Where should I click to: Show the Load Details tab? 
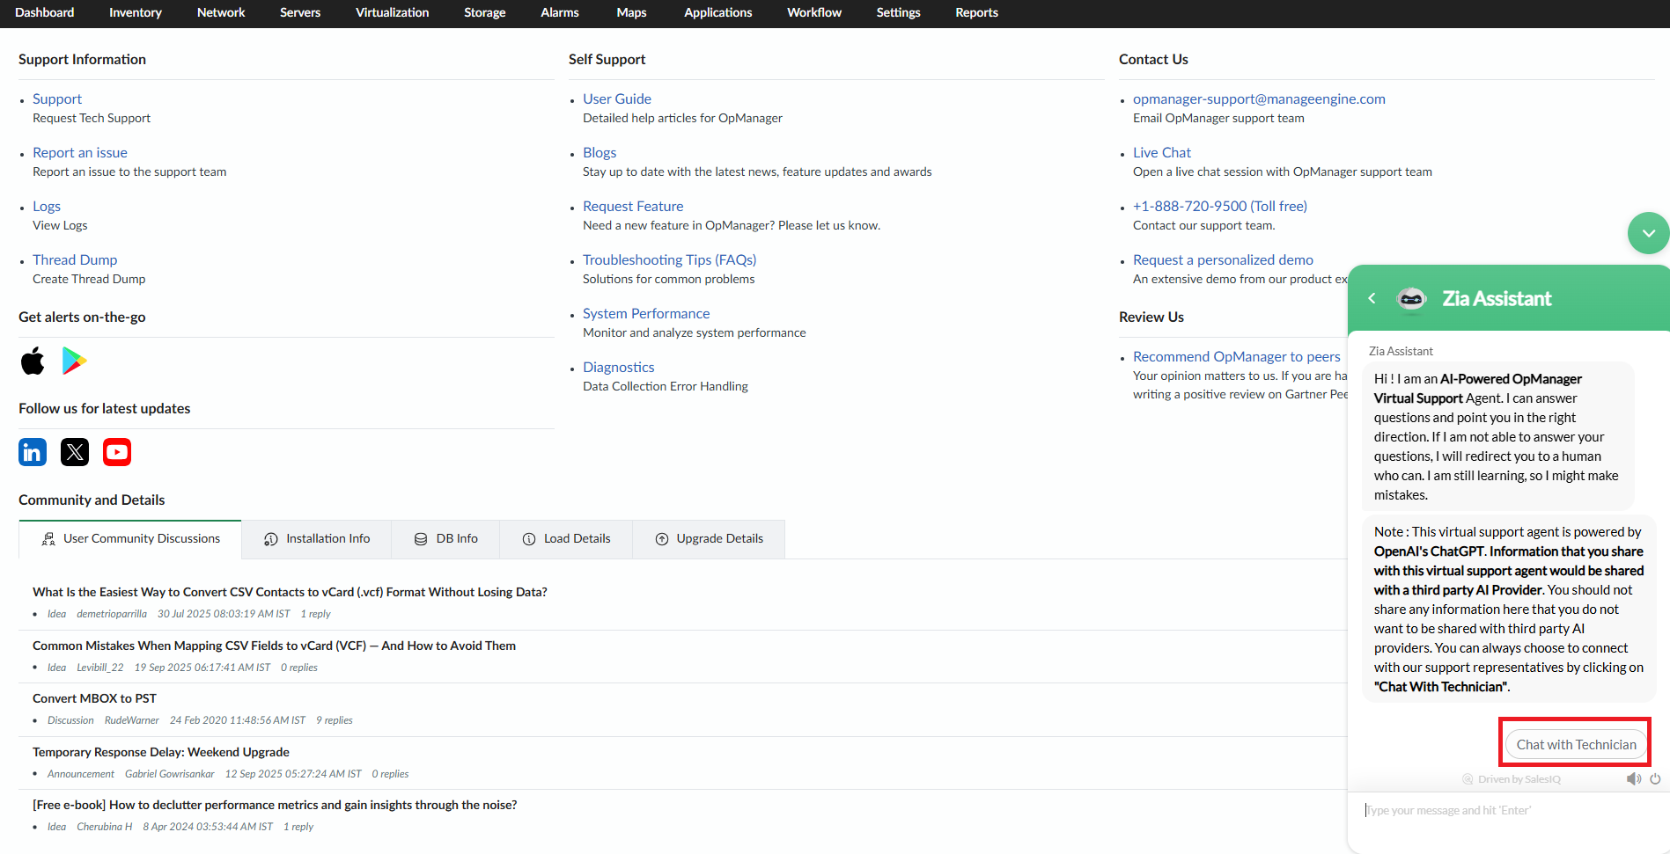click(566, 539)
